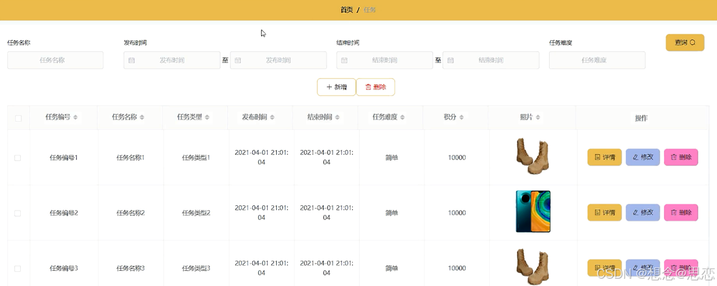Click the 操作 column header
The image size is (717, 286).
(x=641, y=118)
